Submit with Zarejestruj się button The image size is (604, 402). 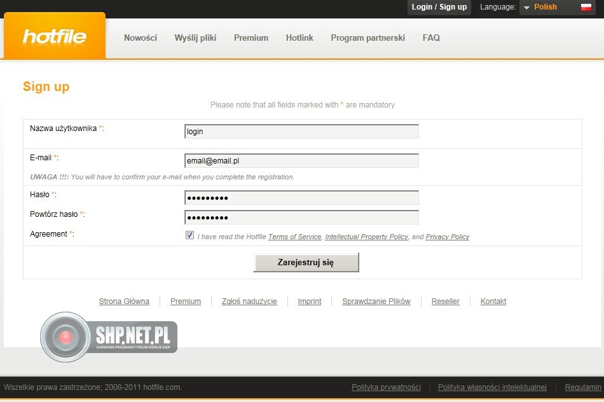click(306, 263)
